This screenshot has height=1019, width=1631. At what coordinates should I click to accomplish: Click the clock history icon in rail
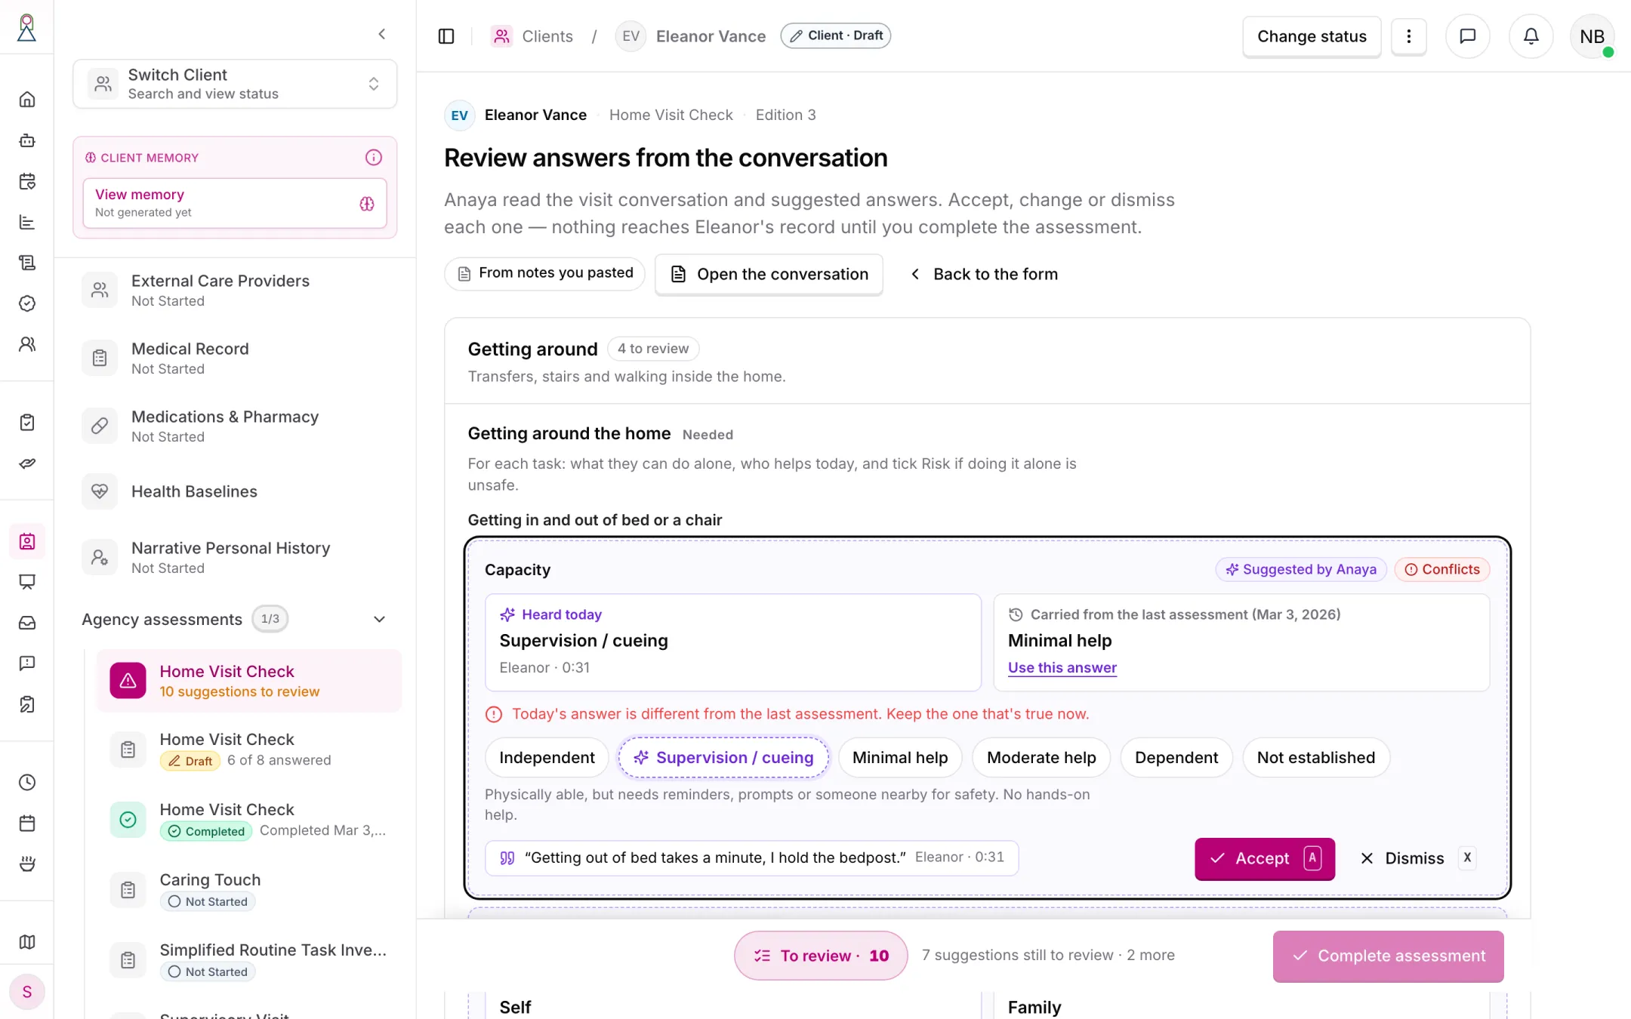pos(27,782)
